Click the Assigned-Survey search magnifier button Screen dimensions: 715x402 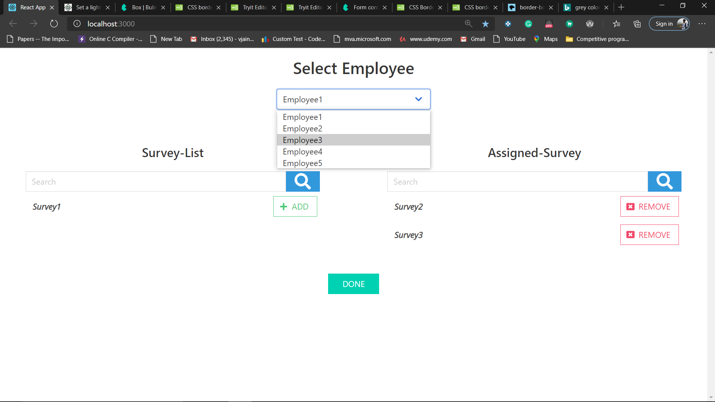[664, 182]
